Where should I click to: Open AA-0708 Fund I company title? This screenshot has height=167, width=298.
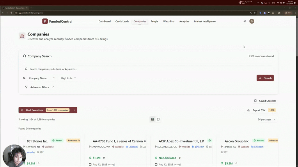pos(119,141)
